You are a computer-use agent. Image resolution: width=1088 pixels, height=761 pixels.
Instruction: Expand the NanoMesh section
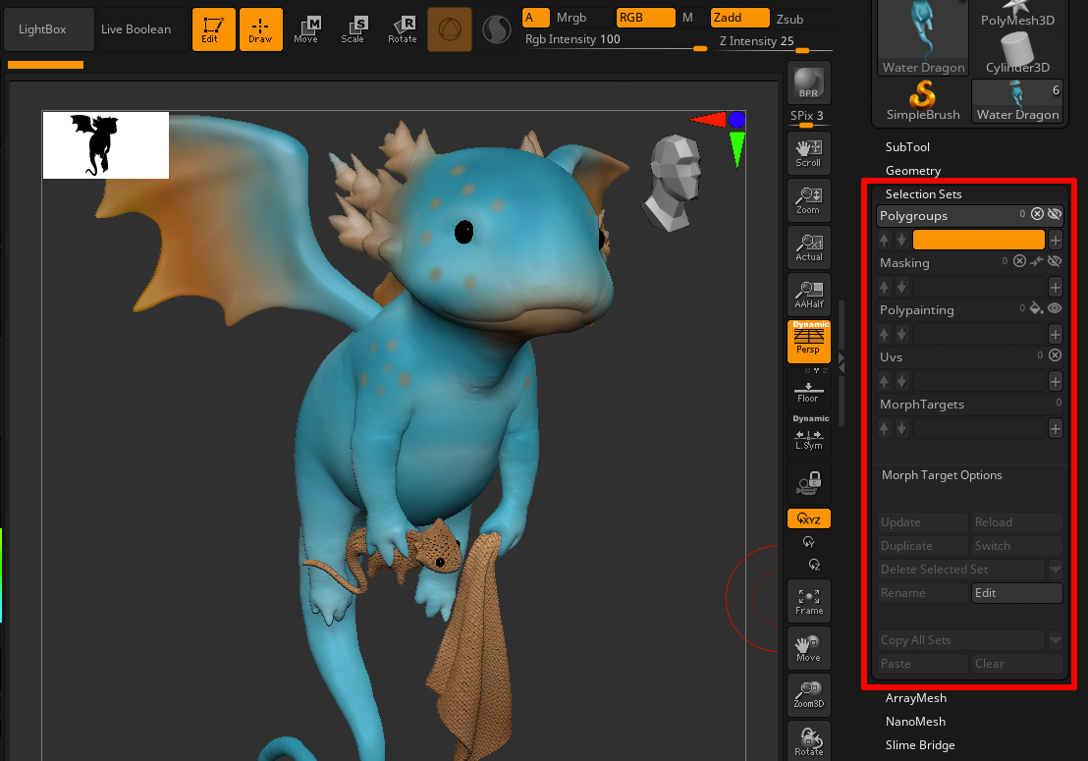915,722
